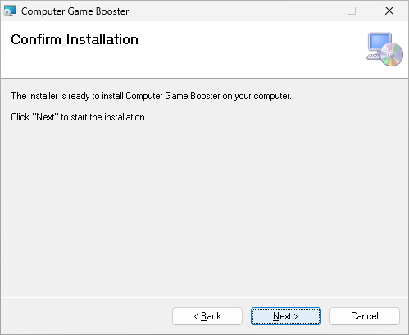Click the Computer Game Booster title bar icon

(10, 11)
